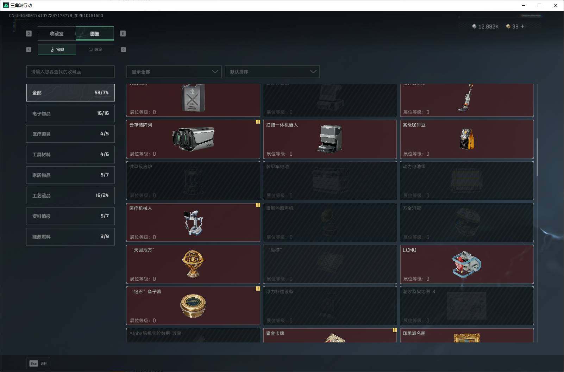Viewport: 564px width, 372px height.
Task: Click the collection list vertical scrollbar
Action: point(537,157)
